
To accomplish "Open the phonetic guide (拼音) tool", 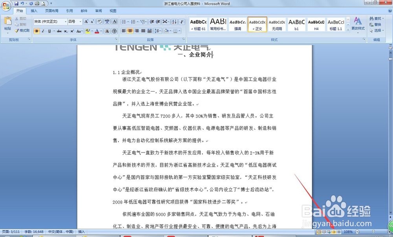I will point(107,21).
